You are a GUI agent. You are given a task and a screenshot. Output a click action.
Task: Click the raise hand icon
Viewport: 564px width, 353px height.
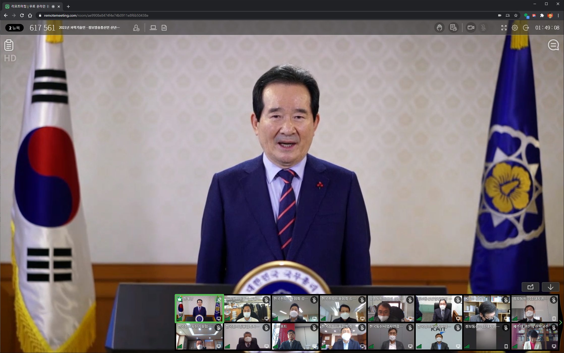pos(439,27)
